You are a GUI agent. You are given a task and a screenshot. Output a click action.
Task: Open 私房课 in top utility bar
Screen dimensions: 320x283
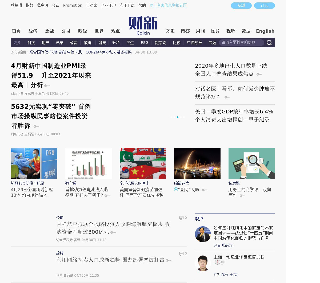pyautogui.click(x=43, y=5)
